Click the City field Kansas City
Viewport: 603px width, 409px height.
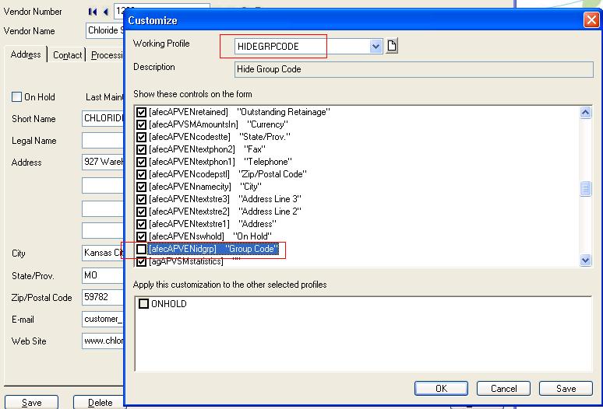(103, 253)
